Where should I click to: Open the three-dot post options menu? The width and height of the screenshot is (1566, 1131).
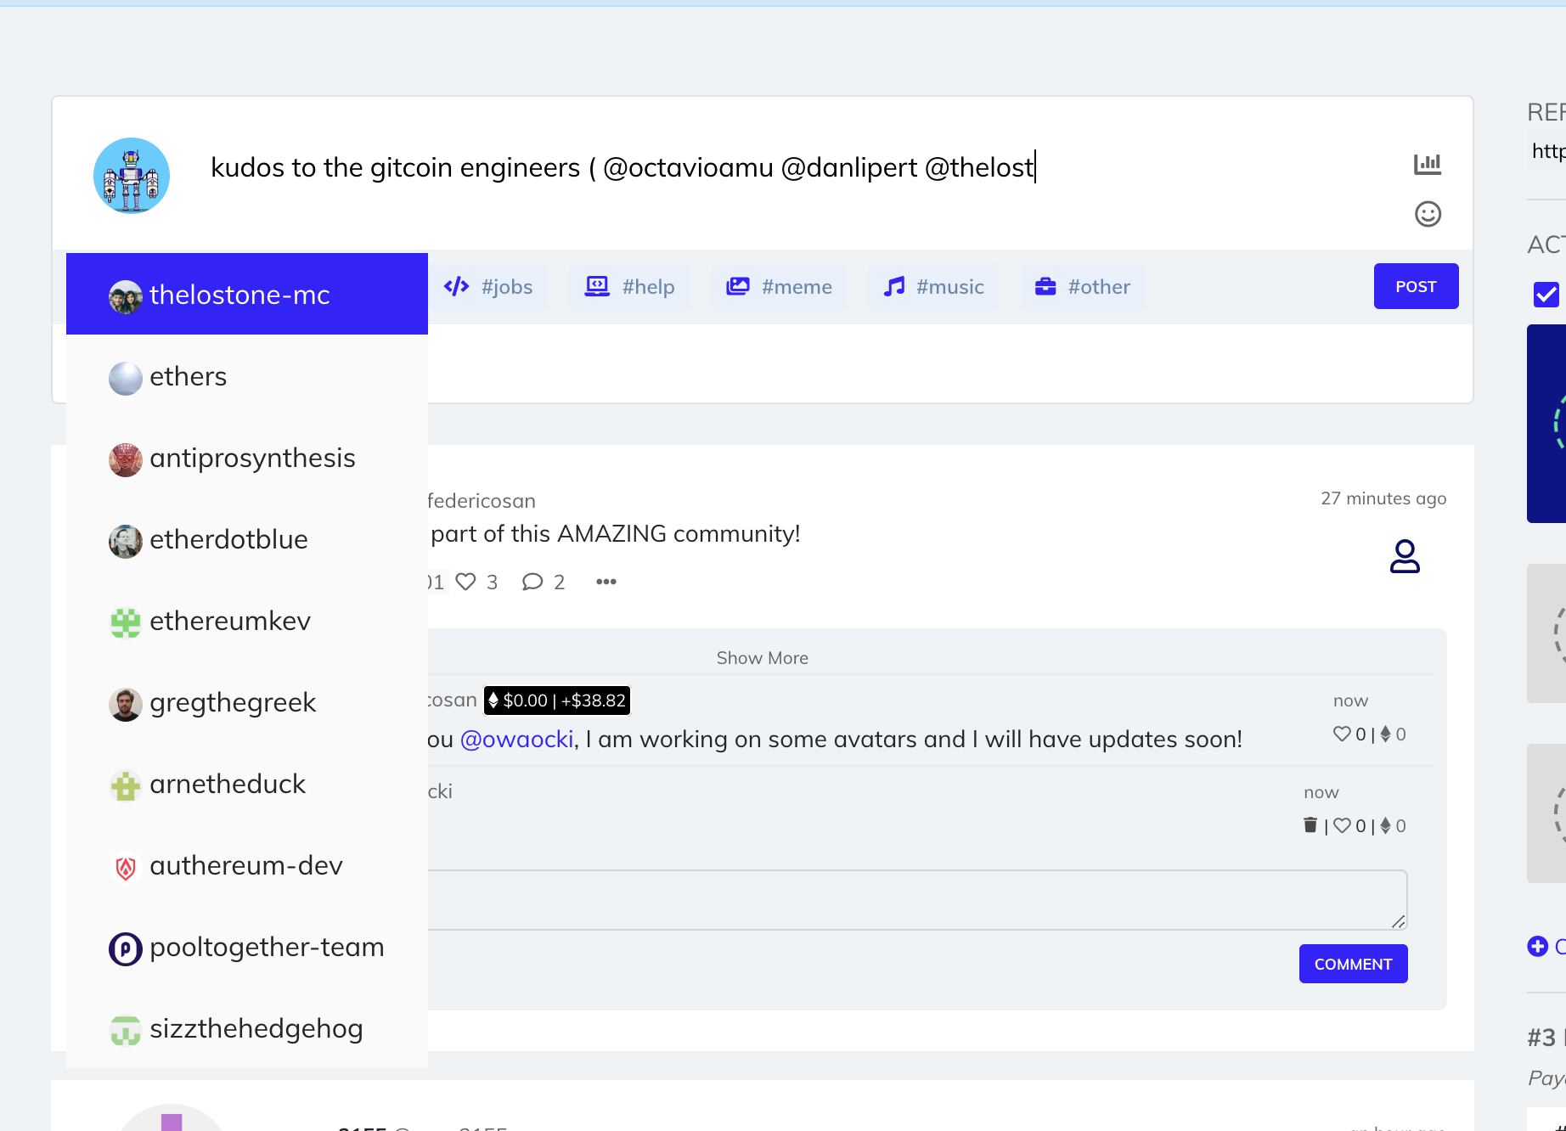(606, 582)
